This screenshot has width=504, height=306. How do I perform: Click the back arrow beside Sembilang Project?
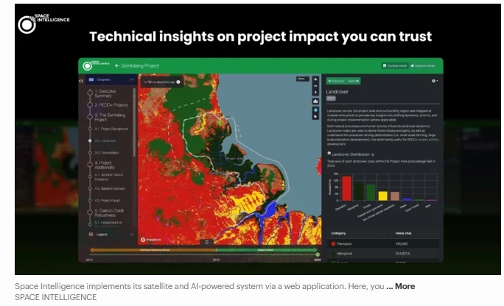(x=117, y=65)
